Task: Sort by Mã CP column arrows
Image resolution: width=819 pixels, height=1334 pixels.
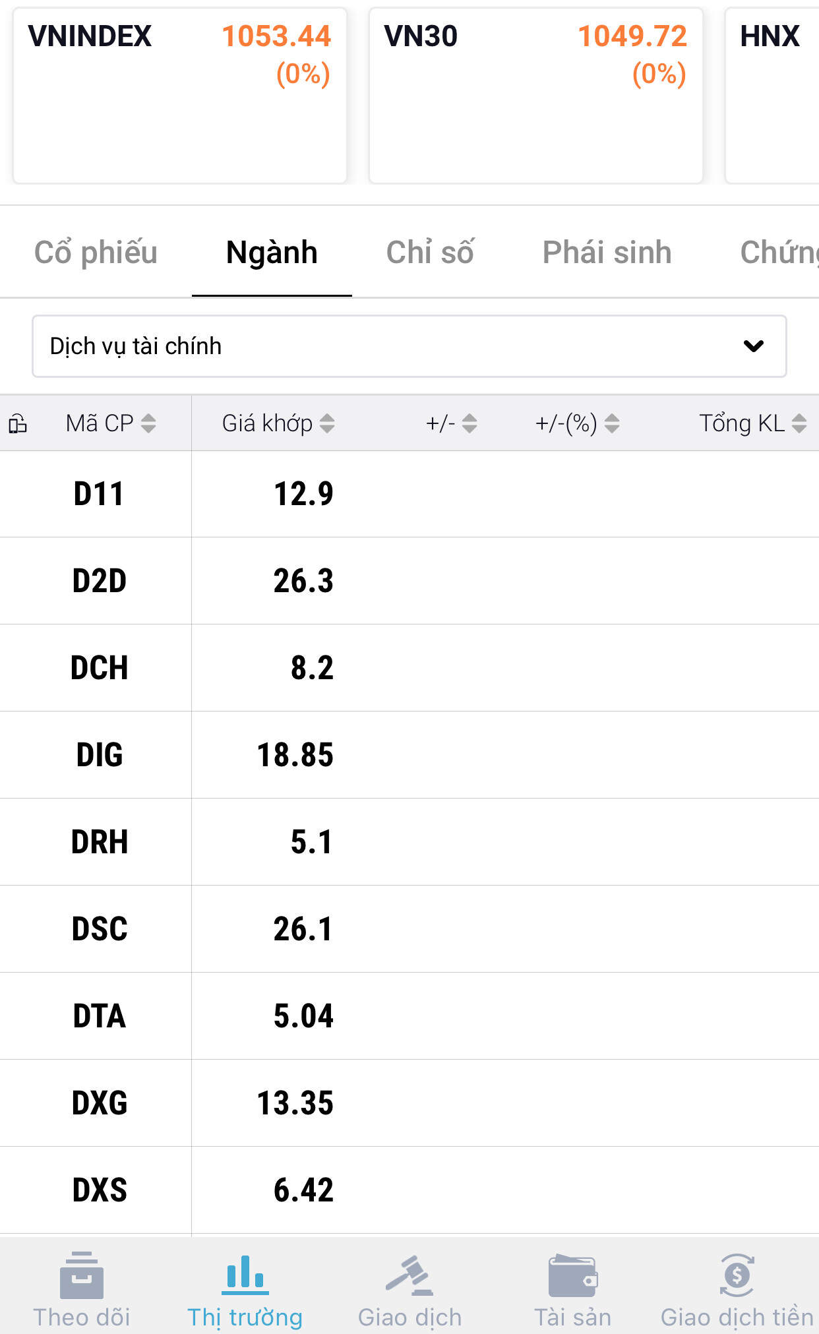Action: pyautogui.click(x=148, y=423)
